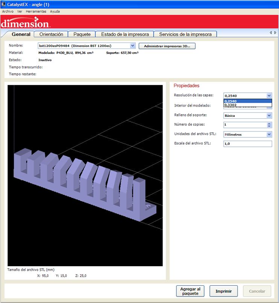
Task: Click the Imprimir button
Action: point(224,291)
